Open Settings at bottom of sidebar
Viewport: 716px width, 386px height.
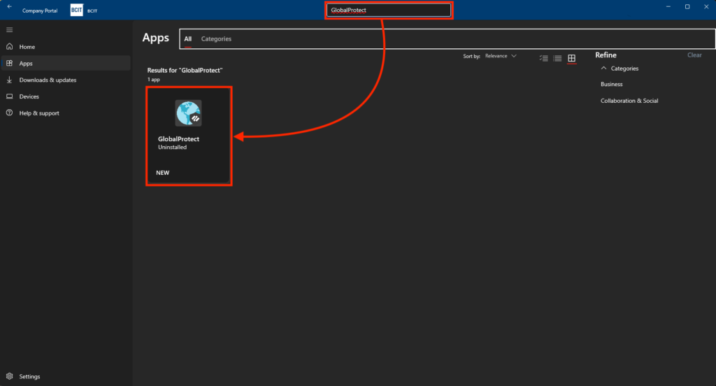click(66, 376)
